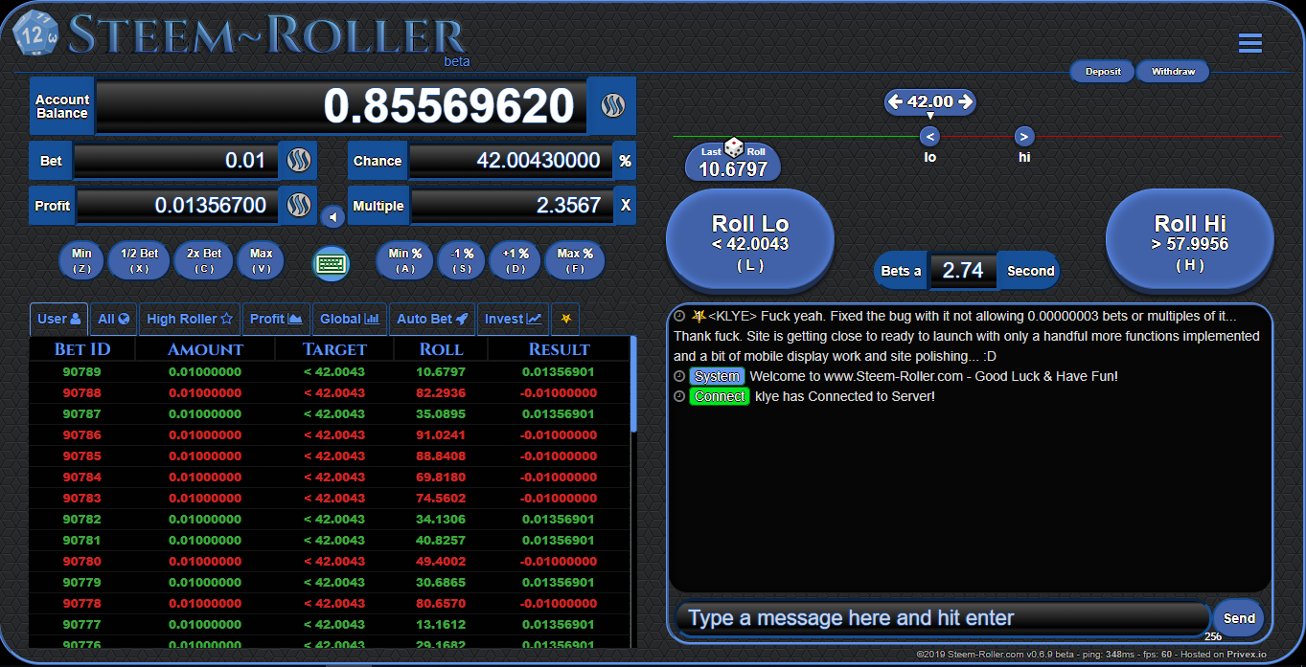Increase chance with +1 % button
This screenshot has height=667, width=1306.
coord(516,259)
